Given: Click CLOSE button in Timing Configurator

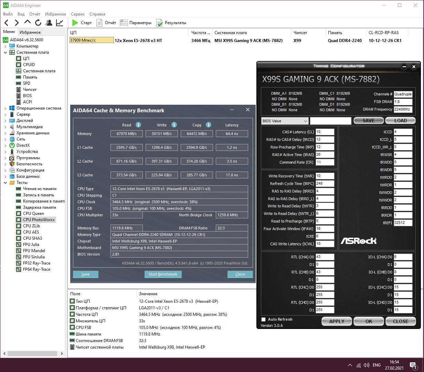Looking at the screenshot, I should click(401, 321).
